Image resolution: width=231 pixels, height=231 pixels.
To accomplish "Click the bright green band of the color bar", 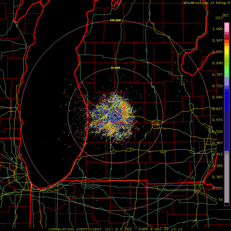I will (x=227, y=70).
